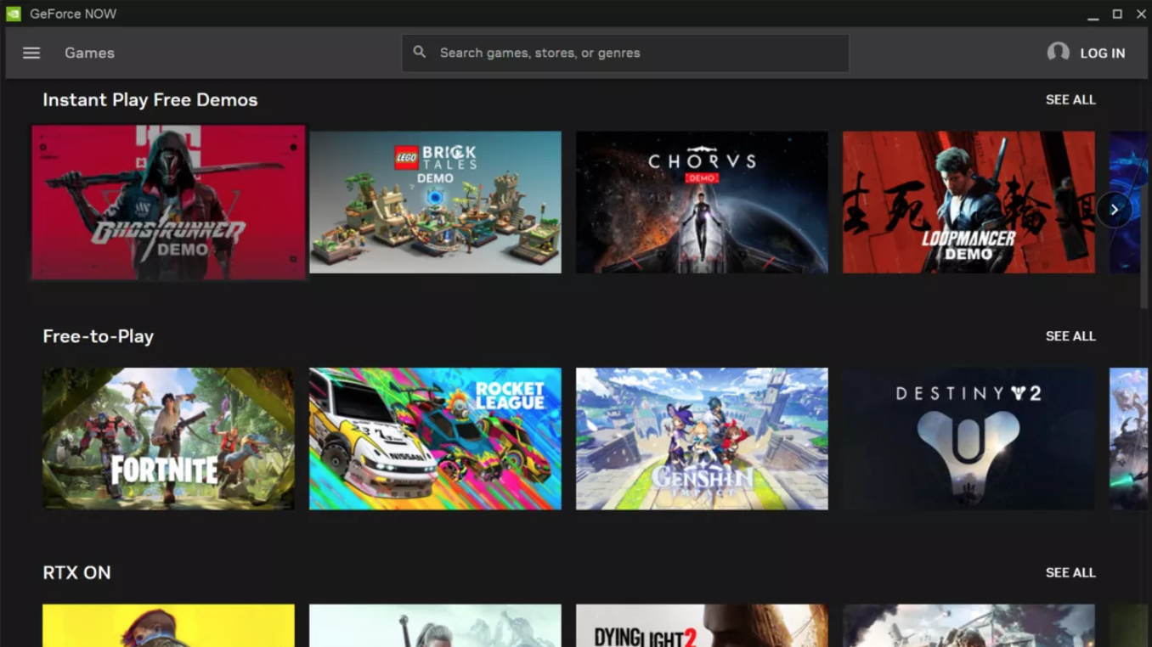Select the Games menu item
This screenshot has width=1152, height=647.
[89, 53]
